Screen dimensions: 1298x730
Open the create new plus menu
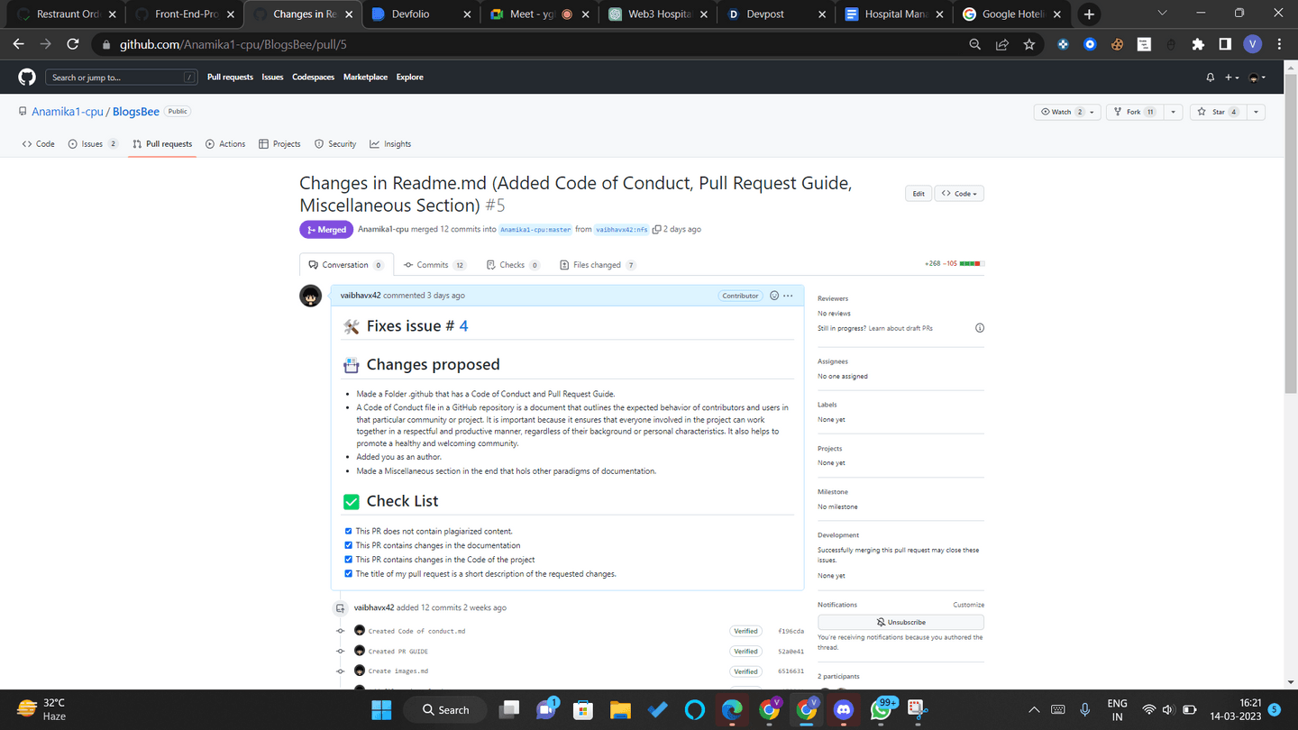(1231, 78)
